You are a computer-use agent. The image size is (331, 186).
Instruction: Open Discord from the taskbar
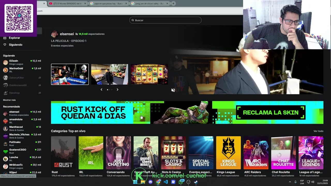151,182
